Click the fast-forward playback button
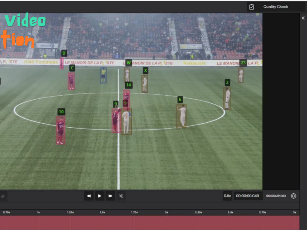The width and height of the screenshot is (307, 230). tap(110, 196)
